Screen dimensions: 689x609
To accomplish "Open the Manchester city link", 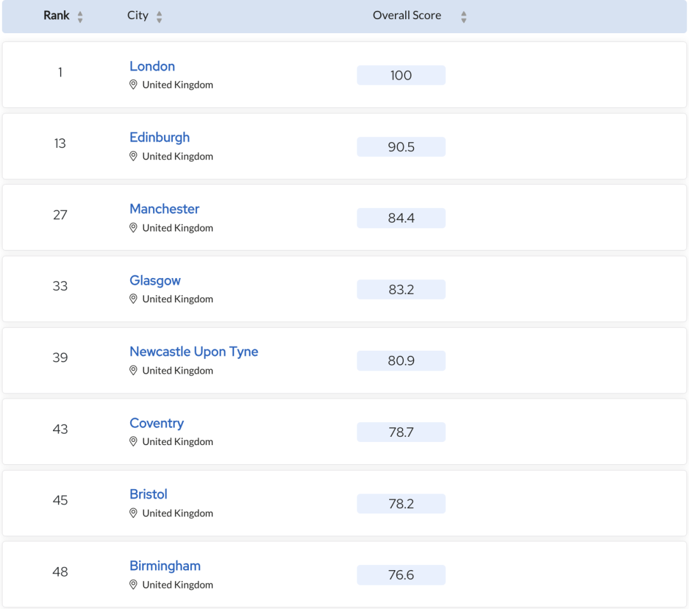I will click(x=164, y=209).
